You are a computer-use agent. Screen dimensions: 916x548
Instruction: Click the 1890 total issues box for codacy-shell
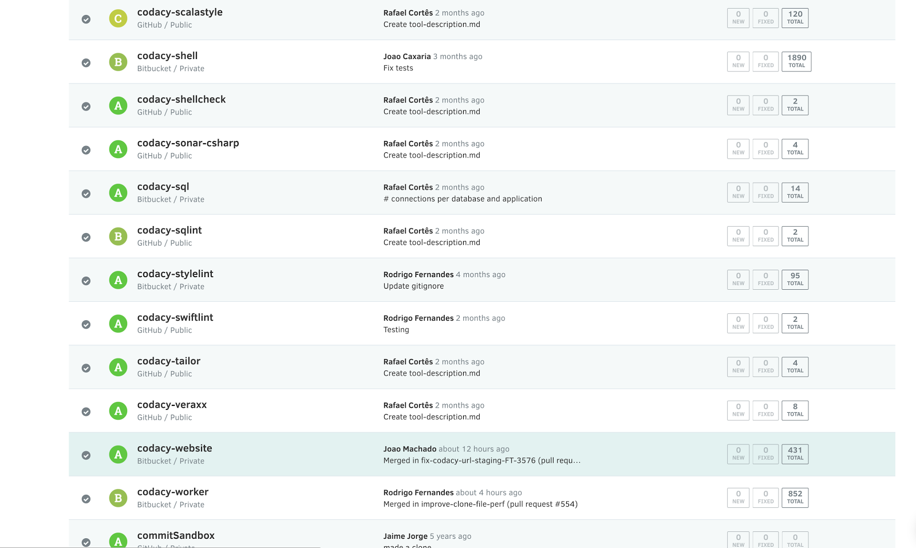(x=796, y=61)
